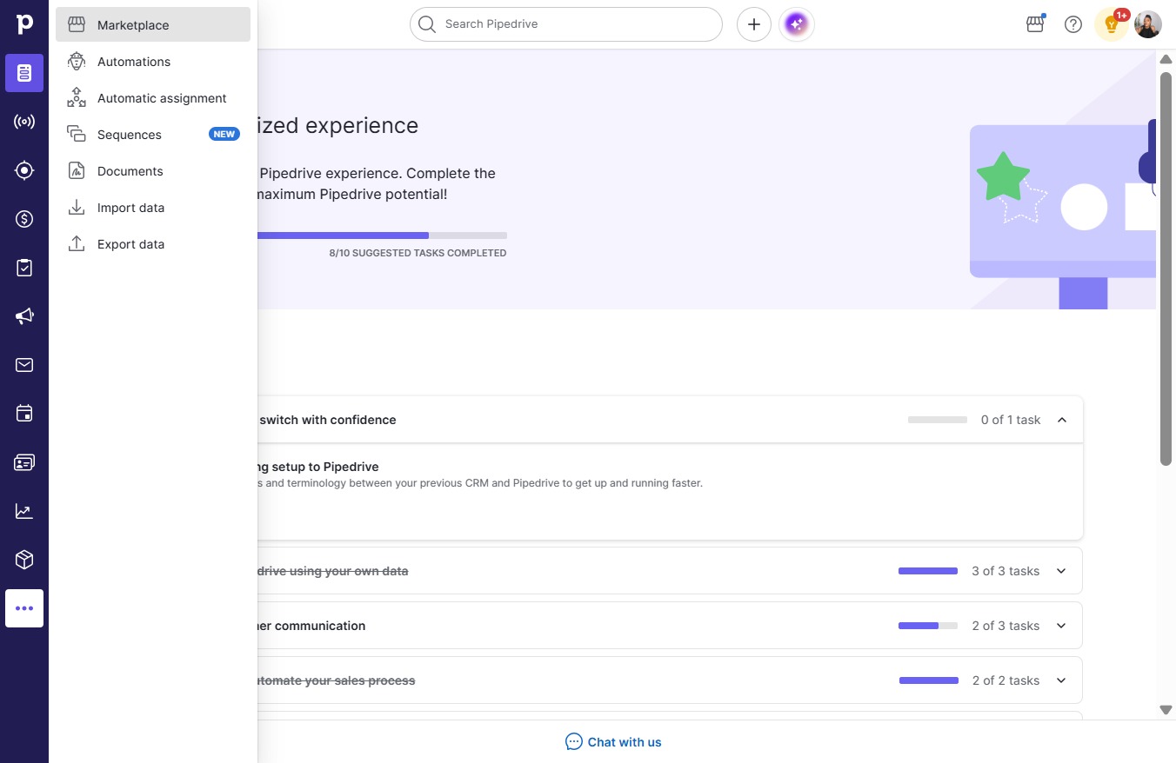Open the Deals dollar sign icon
The image size is (1176, 763).
[x=24, y=219]
